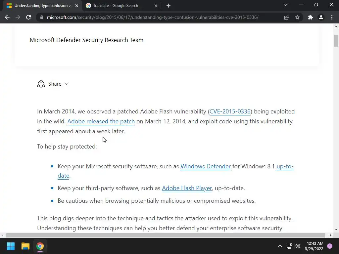The image size is (339, 254).
Task: Follow the Adobe Flash Player link
Action: point(187,188)
